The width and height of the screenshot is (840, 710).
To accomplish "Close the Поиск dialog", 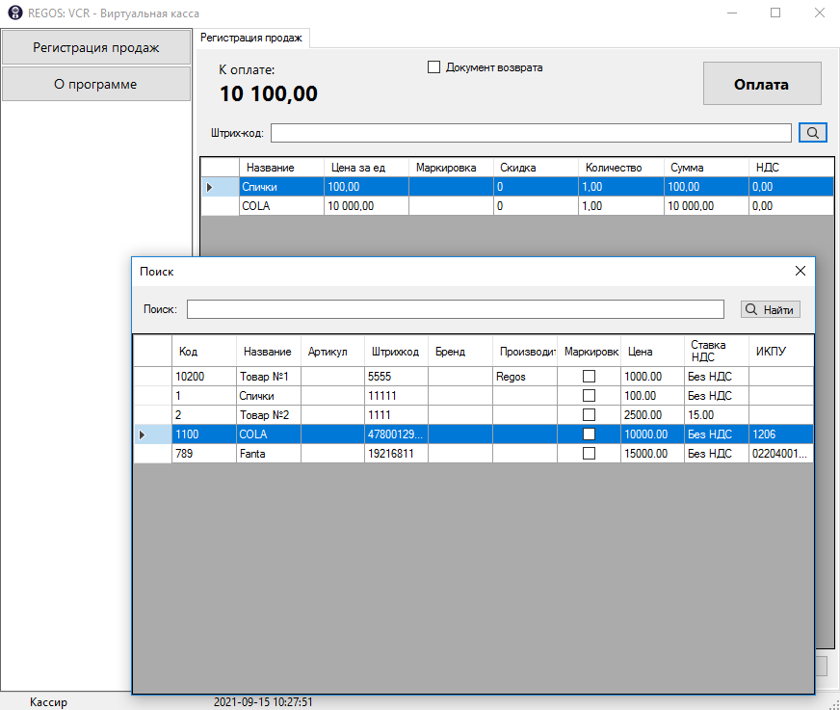I will pos(800,271).
